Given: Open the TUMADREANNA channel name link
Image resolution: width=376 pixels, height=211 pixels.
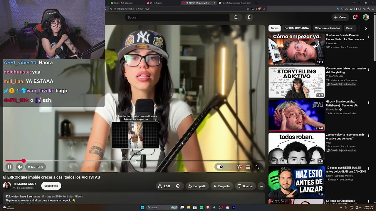Looking at the screenshot, I should tap(25, 184).
